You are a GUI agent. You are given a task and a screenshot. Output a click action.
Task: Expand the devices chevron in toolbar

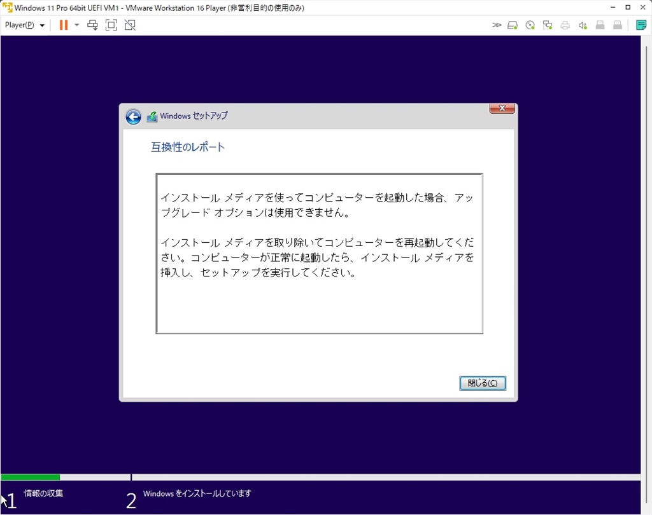[x=497, y=25]
